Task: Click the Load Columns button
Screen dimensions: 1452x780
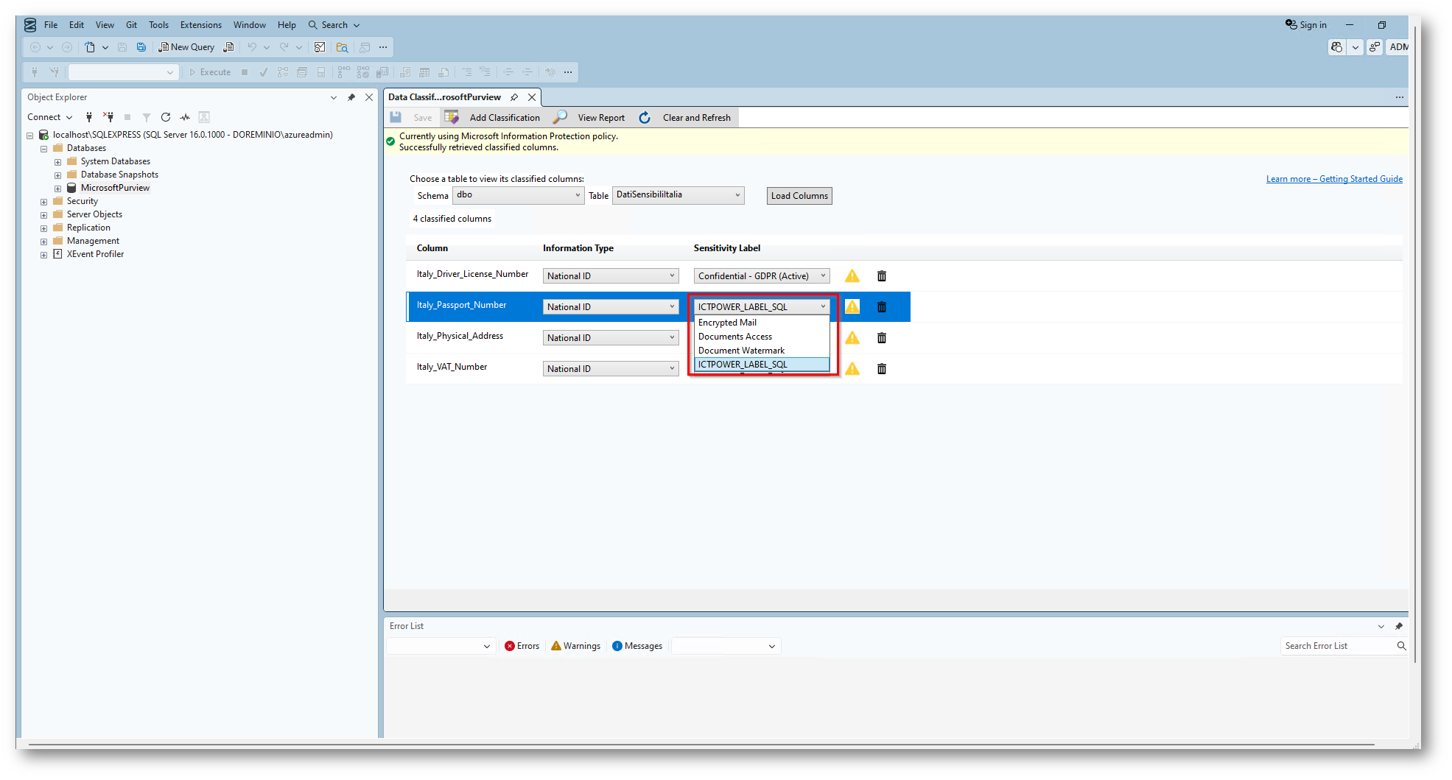Action: tap(799, 196)
